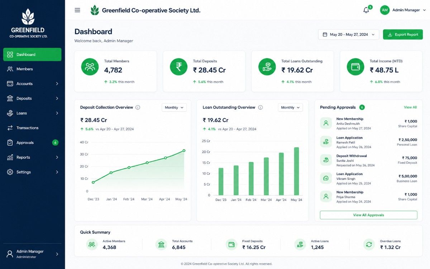Click the Fixed Deposits wallet icon
This screenshot has width=430, height=269.
[231, 245]
